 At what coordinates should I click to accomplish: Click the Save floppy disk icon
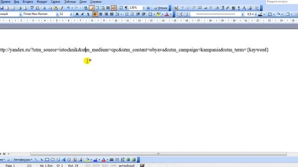(x=2, y=8)
